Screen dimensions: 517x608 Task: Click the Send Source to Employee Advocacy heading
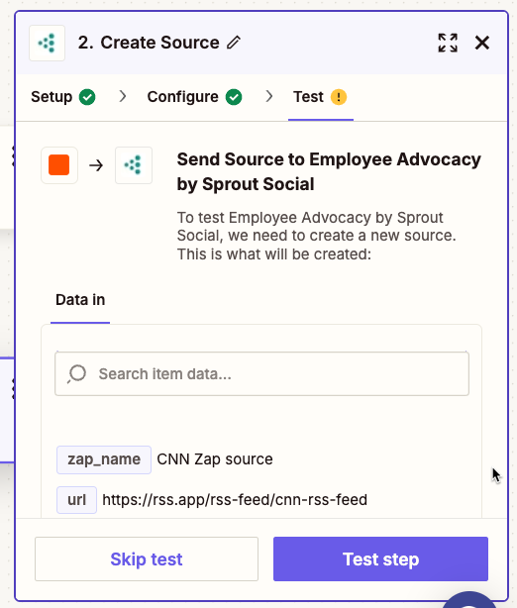point(329,171)
